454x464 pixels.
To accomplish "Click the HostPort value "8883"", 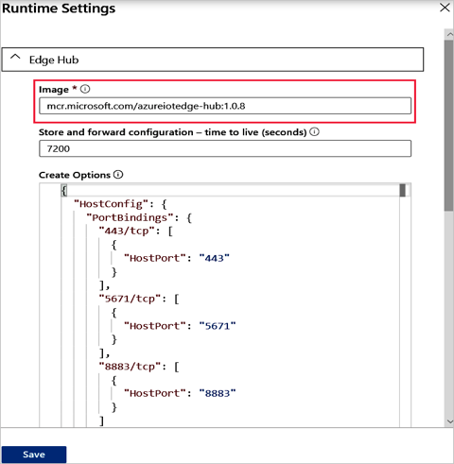I will [x=218, y=393].
